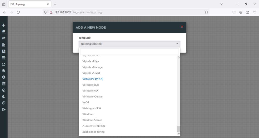Click the Close lab power icon
Image resolution: width=259 pixels, height=138 pixels.
(4, 103)
